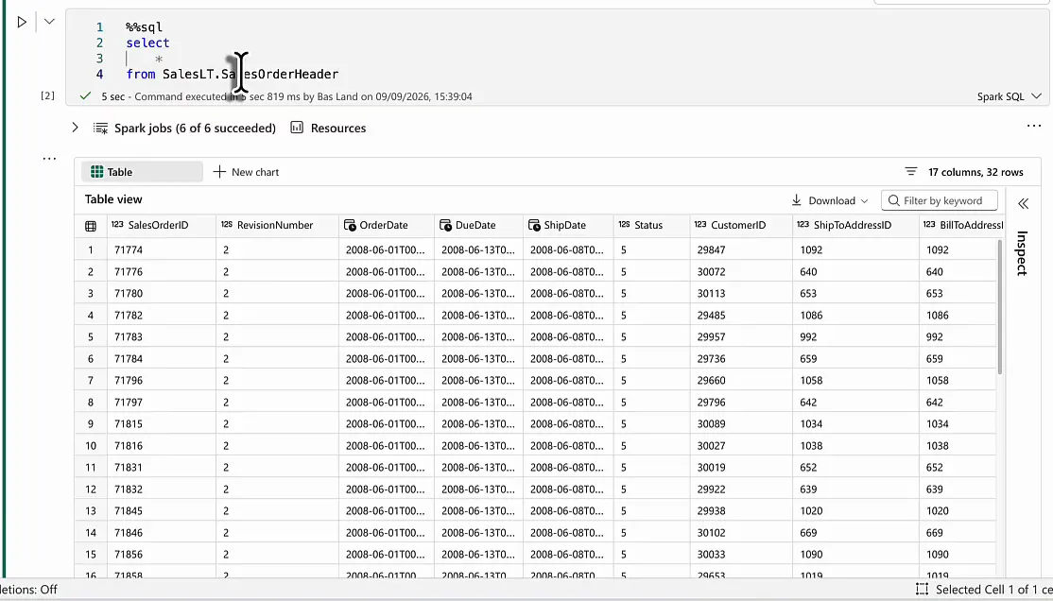
Task: Select ShipToAddressID cell 1038
Action: 855,446
